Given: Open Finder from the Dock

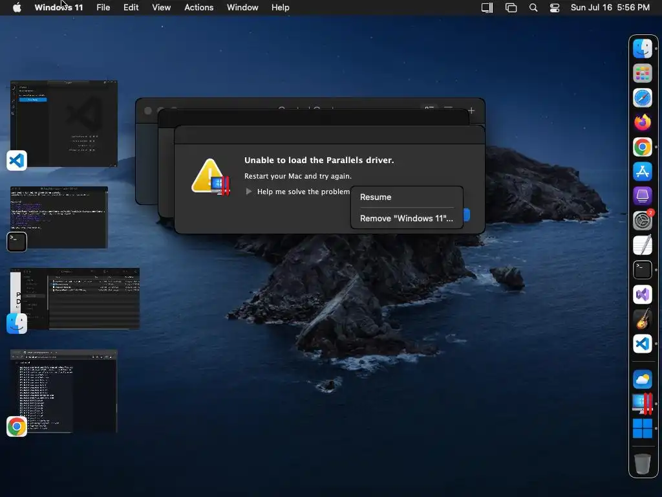Looking at the screenshot, I should (642, 49).
